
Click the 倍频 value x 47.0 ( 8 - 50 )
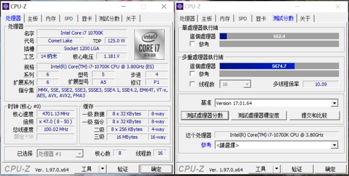(x=56, y=122)
